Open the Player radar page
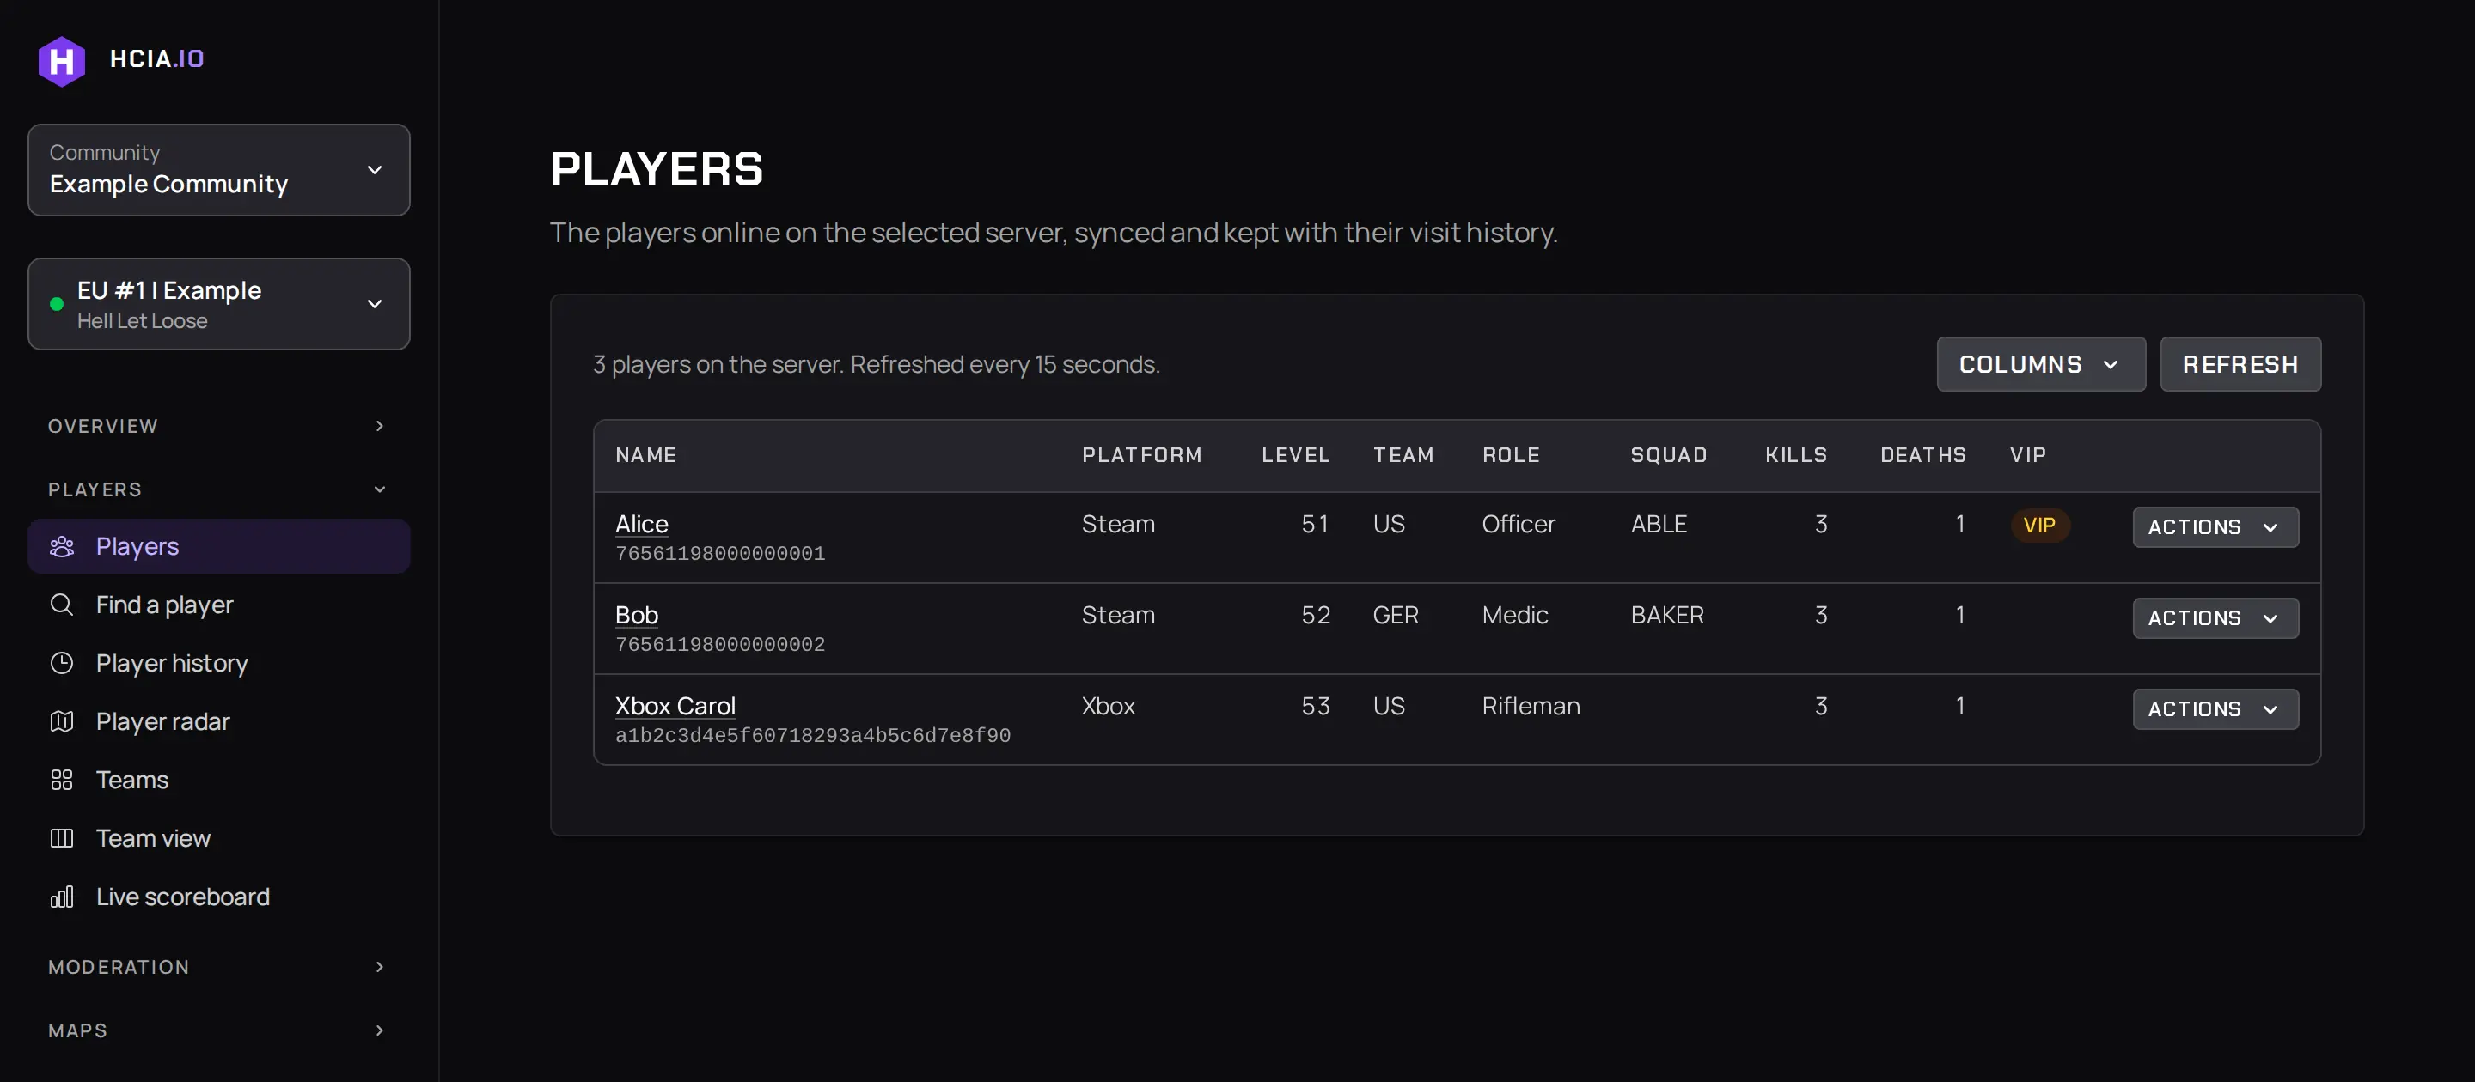Viewport: 2475px width, 1082px height. [x=219, y=721]
